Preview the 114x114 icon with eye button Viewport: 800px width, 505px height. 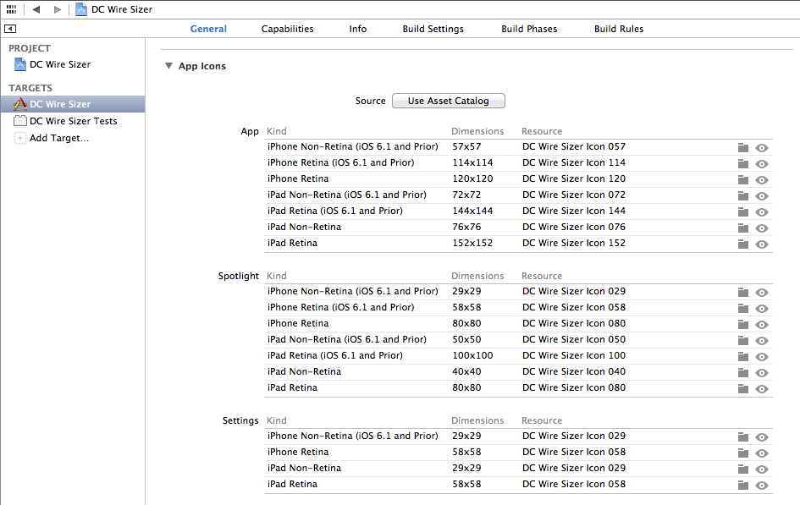click(762, 163)
